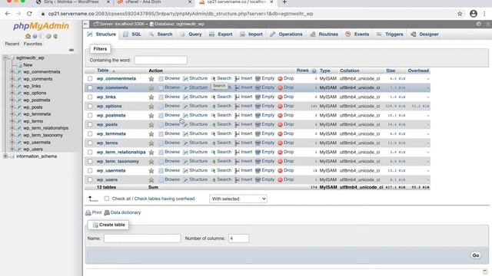The image size is (492, 276).
Task: Expand wp_options in the sidebar tree
Action: click(12, 93)
